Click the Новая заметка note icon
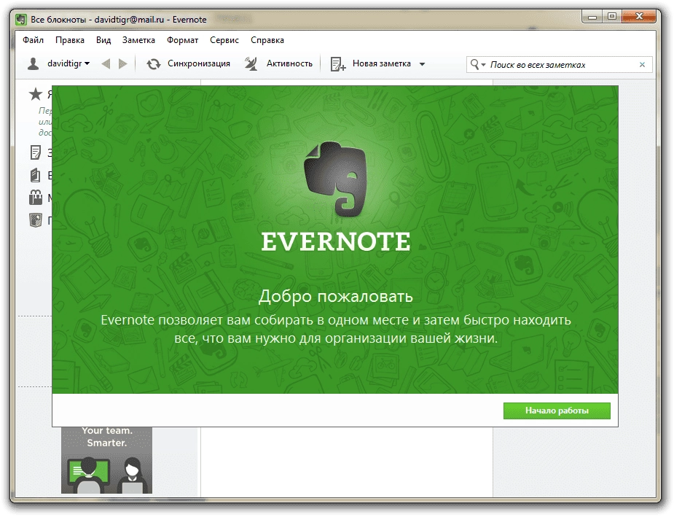Screen dimensions: 674x517 [338, 64]
